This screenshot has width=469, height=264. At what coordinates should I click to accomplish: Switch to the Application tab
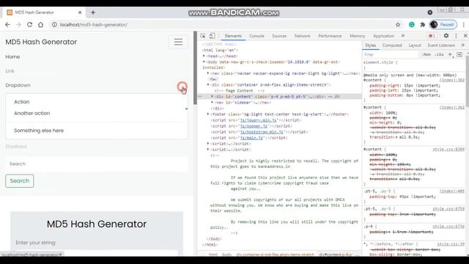(383, 36)
